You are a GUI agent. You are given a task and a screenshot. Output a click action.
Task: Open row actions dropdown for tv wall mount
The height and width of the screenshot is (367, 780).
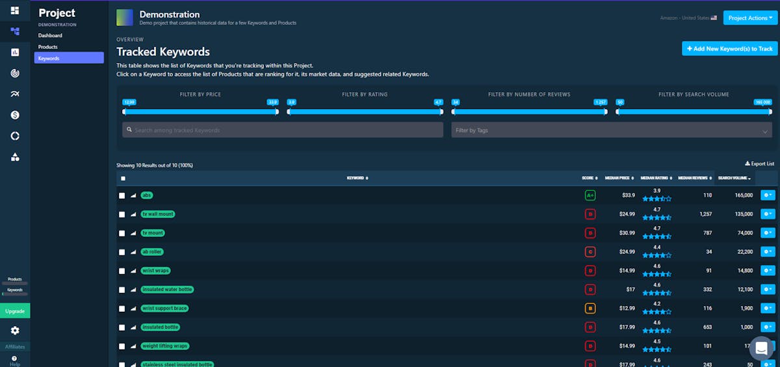pos(768,214)
